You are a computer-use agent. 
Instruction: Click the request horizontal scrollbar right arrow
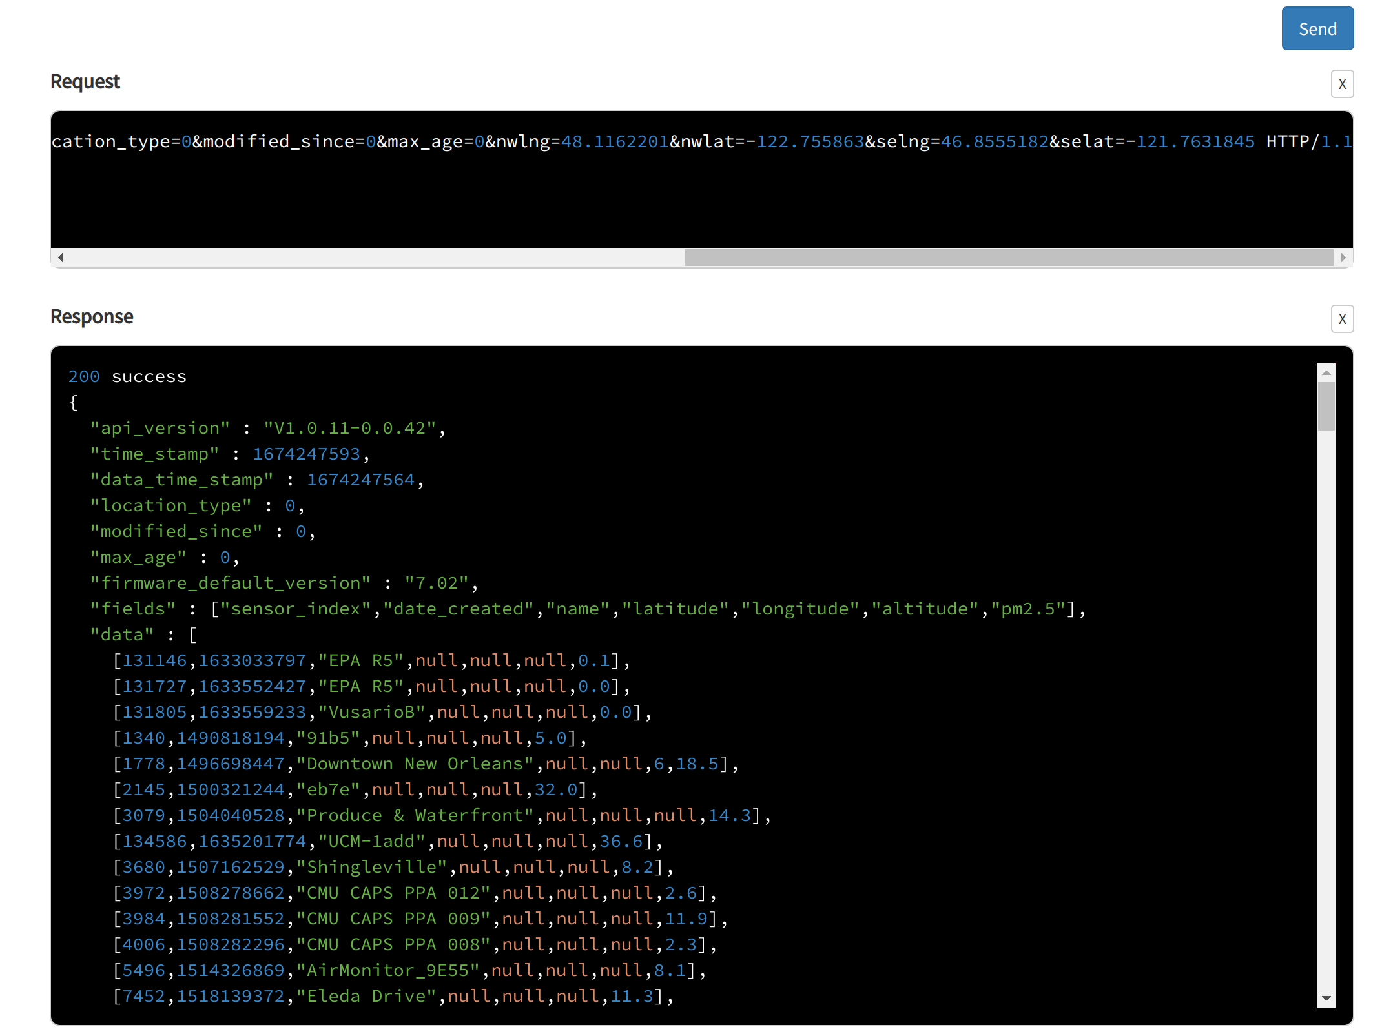pos(1343,258)
